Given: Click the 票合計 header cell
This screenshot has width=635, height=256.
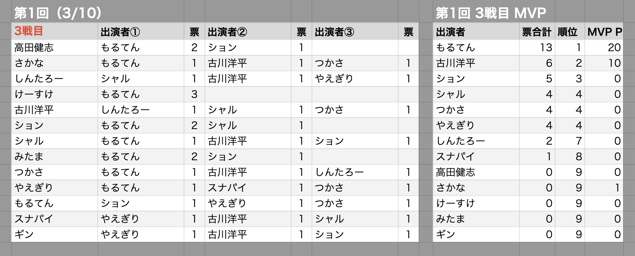Looking at the screenshot, I should pos(536,32).
